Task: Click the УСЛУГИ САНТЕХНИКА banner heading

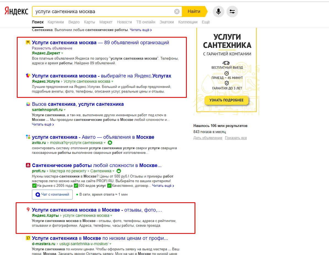Action: [227, 41]
